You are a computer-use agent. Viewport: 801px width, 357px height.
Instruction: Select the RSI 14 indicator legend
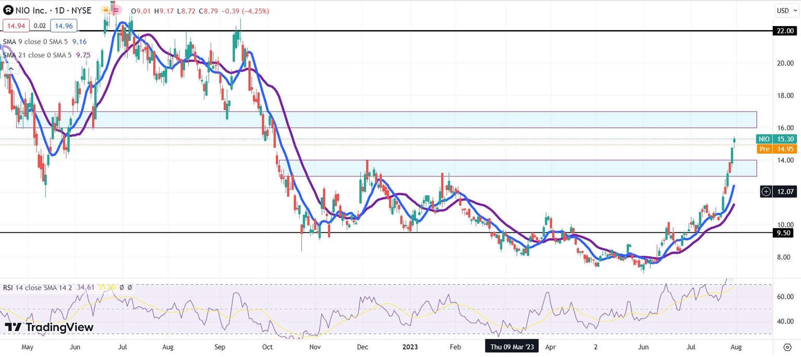(x=39, y=287)
